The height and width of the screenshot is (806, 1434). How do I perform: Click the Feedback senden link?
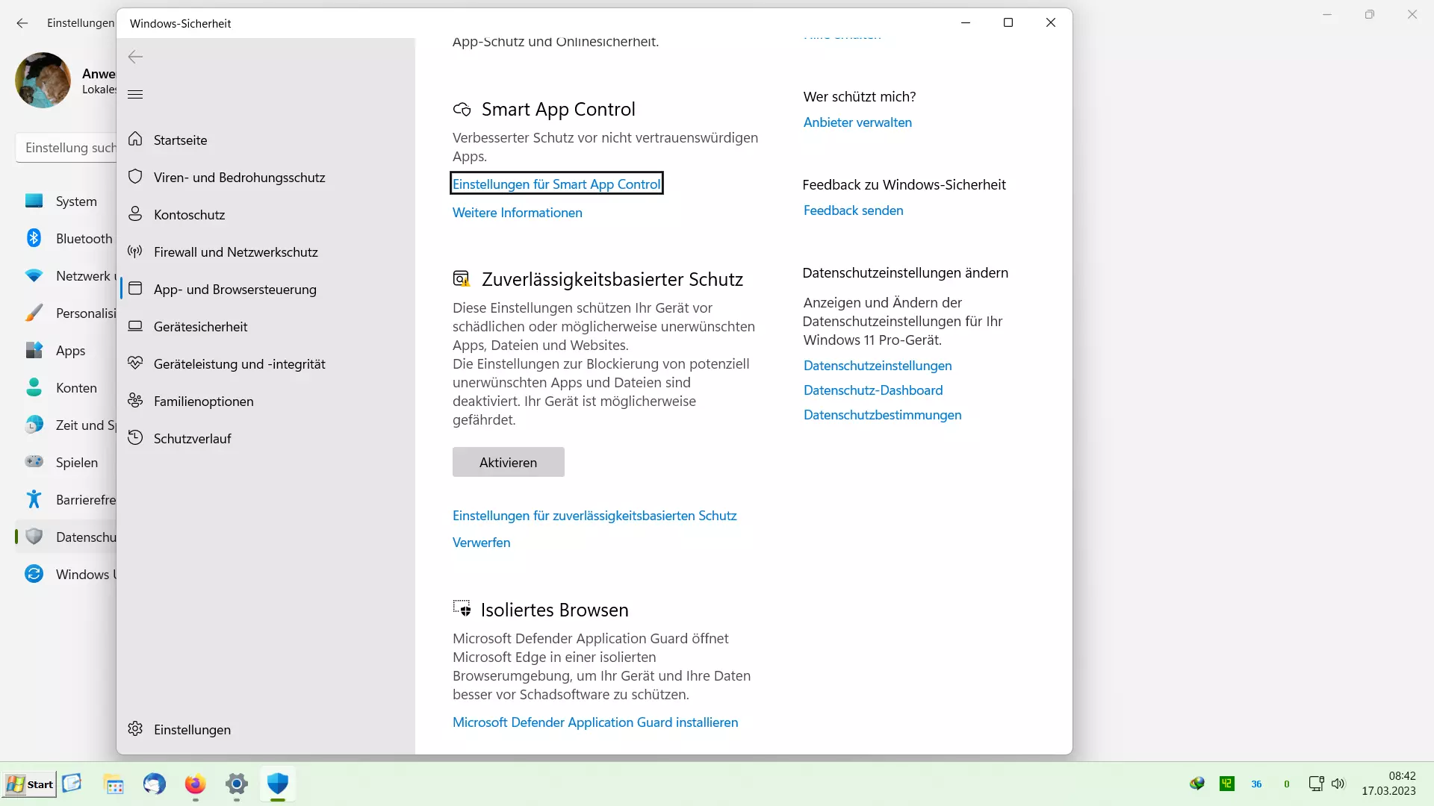(x=853, y=210)
